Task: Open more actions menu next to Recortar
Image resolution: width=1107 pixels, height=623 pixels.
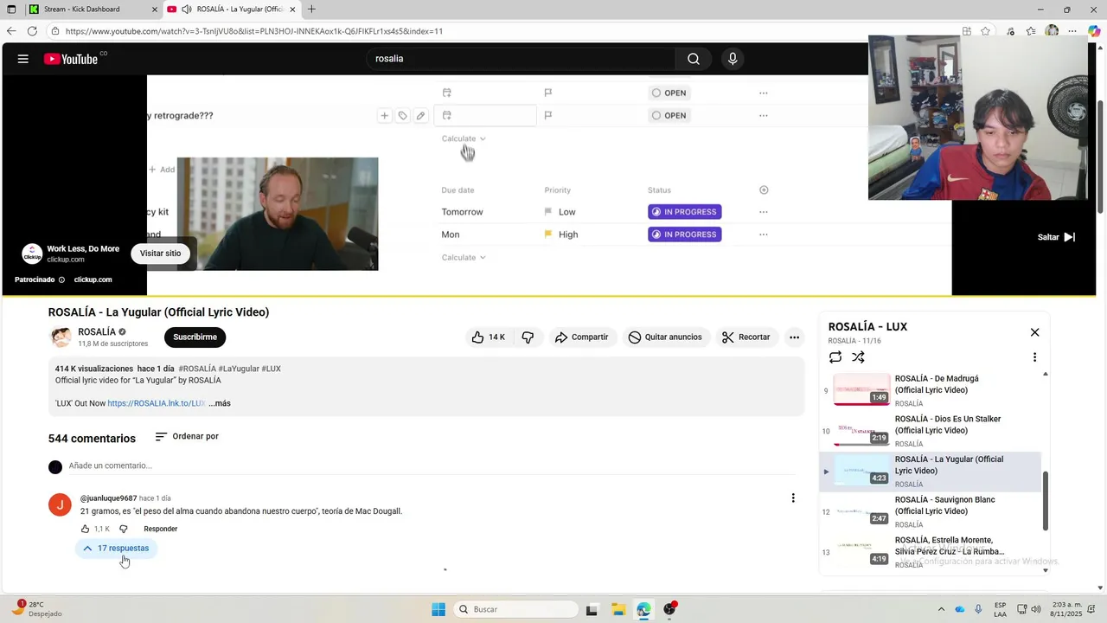Action: (794, 337)
